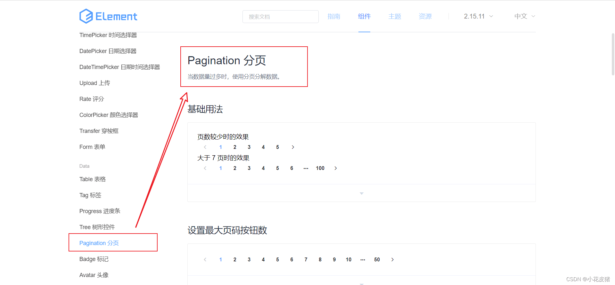Jump to page 50
This screenshot has width=615, height=285.
coord(377,259)
